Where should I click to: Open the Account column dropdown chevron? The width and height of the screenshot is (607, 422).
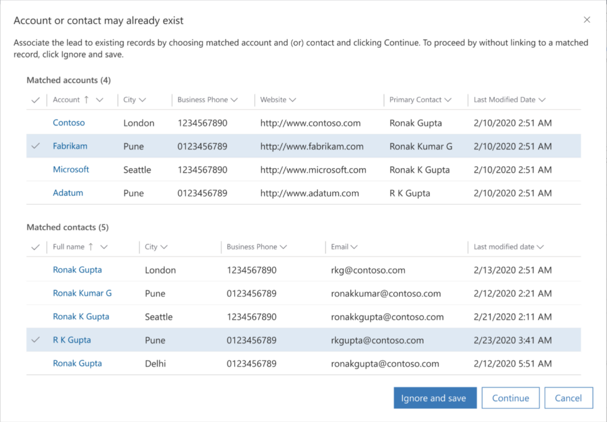pos(100,100)
